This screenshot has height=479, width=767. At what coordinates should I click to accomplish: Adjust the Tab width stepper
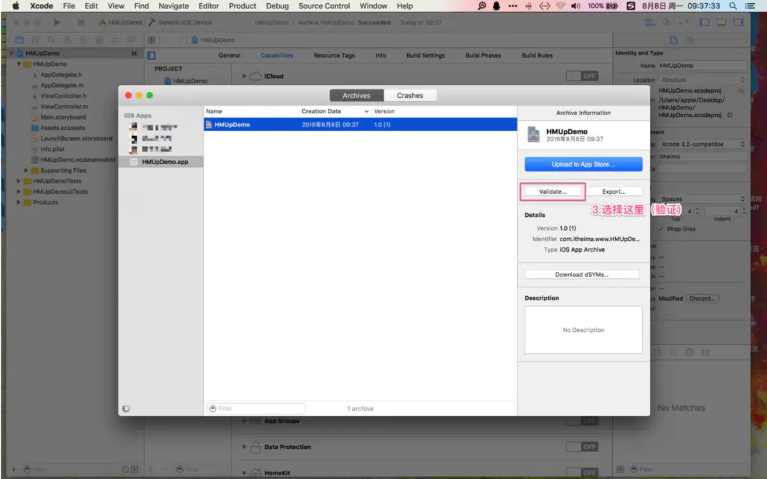[x=697, y=211]
